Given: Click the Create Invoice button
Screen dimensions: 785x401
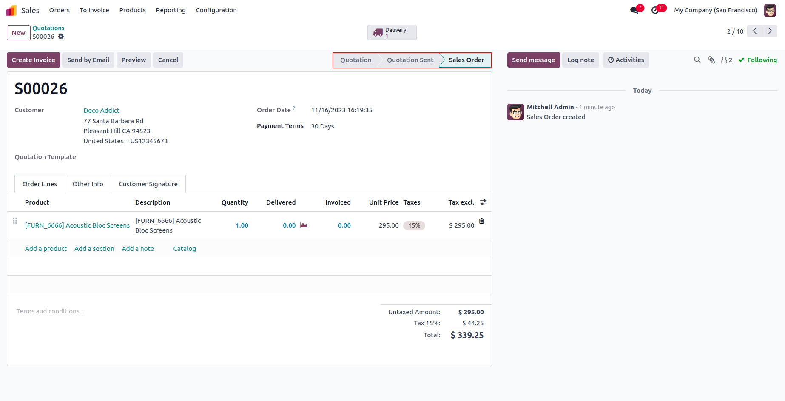Looking at the screenshot, I should [34, 60].
